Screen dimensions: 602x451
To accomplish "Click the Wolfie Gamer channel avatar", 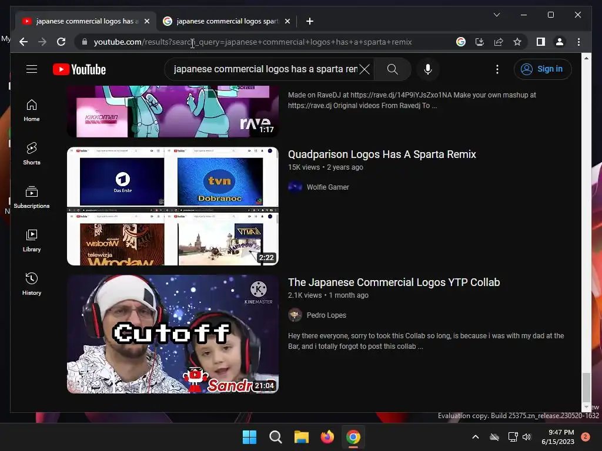I will tap(295, 187).
